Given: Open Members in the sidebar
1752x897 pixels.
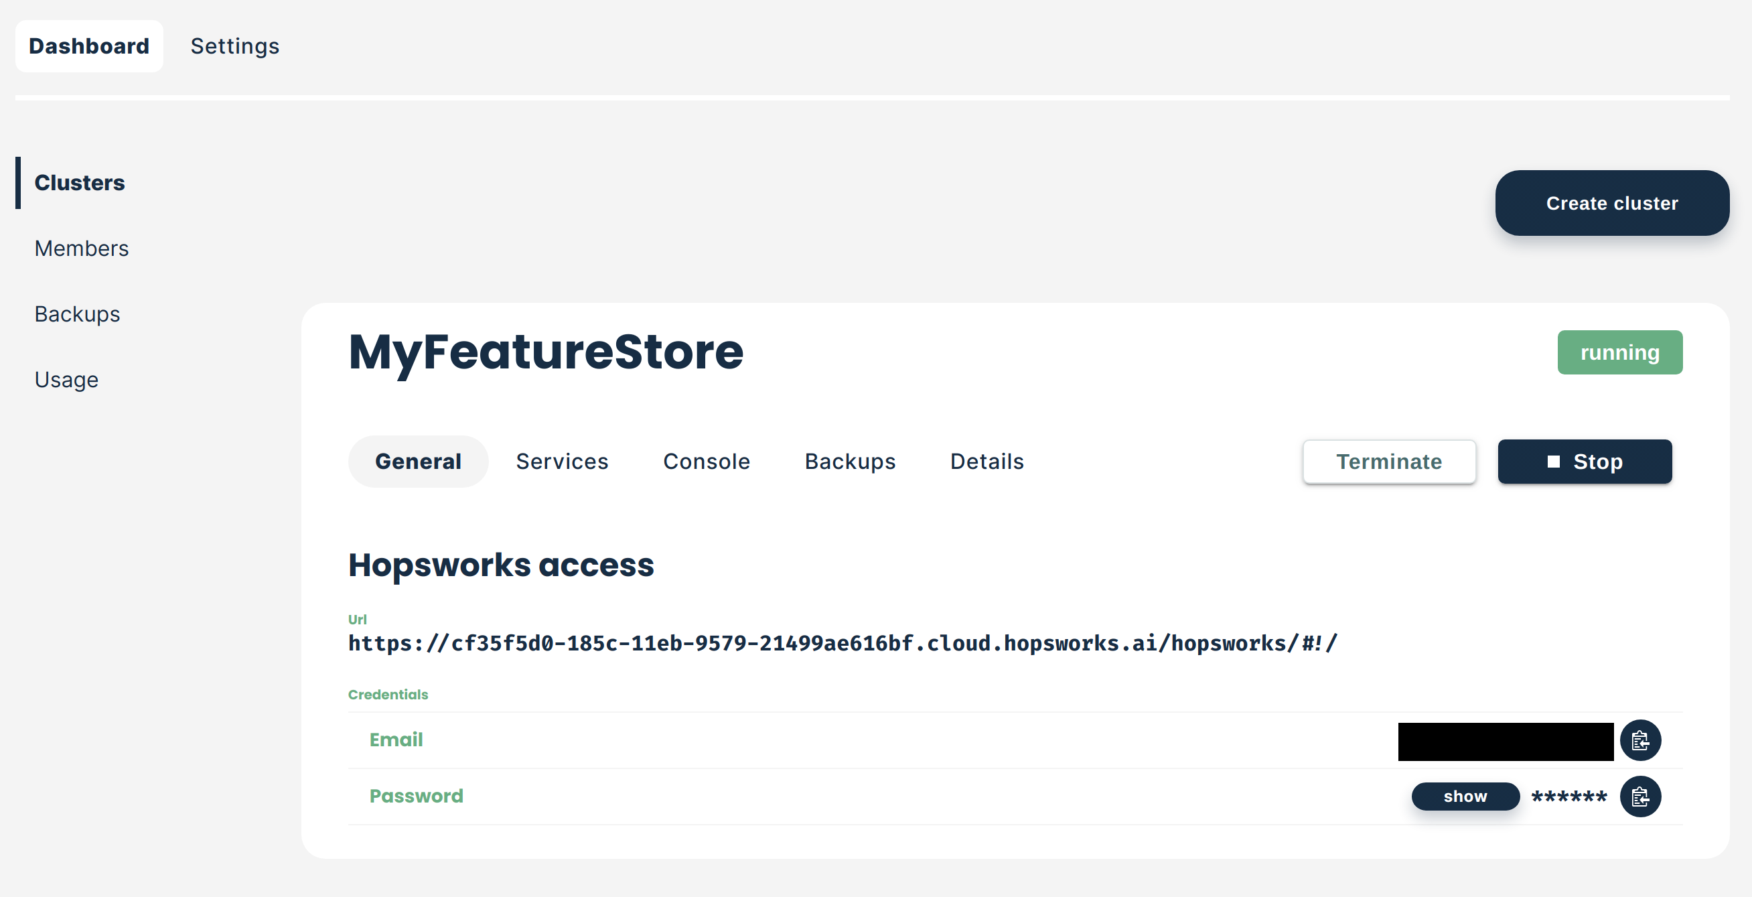Looking at the screenshot, I should point(82,249).
